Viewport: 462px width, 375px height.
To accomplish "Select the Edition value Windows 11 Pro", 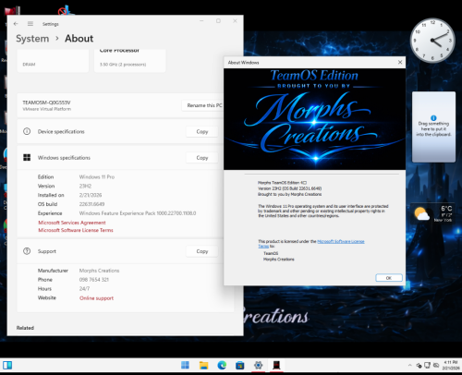I will [97, 177].
